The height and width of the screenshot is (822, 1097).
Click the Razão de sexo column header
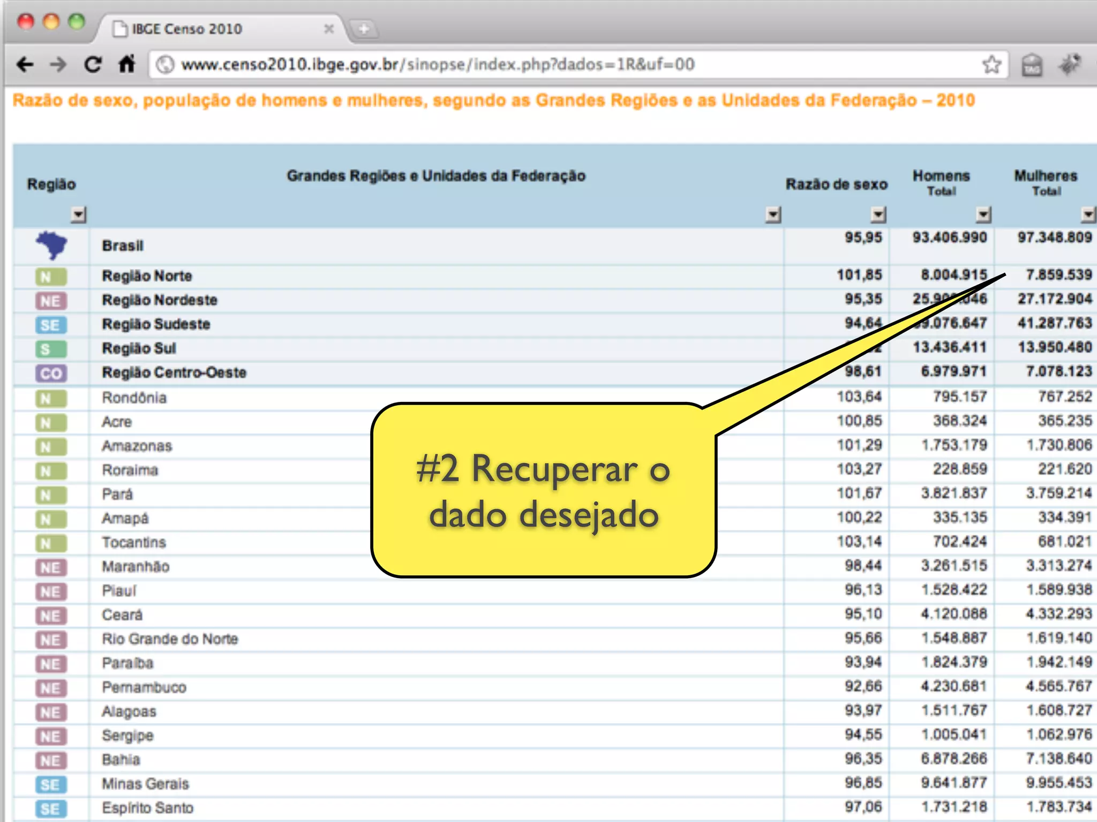click(x=837, y=184)
